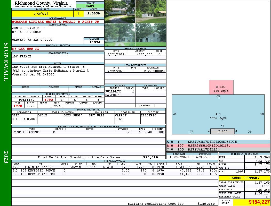Click the yellow map number 5-56A1 field

[x=43, y=13]
